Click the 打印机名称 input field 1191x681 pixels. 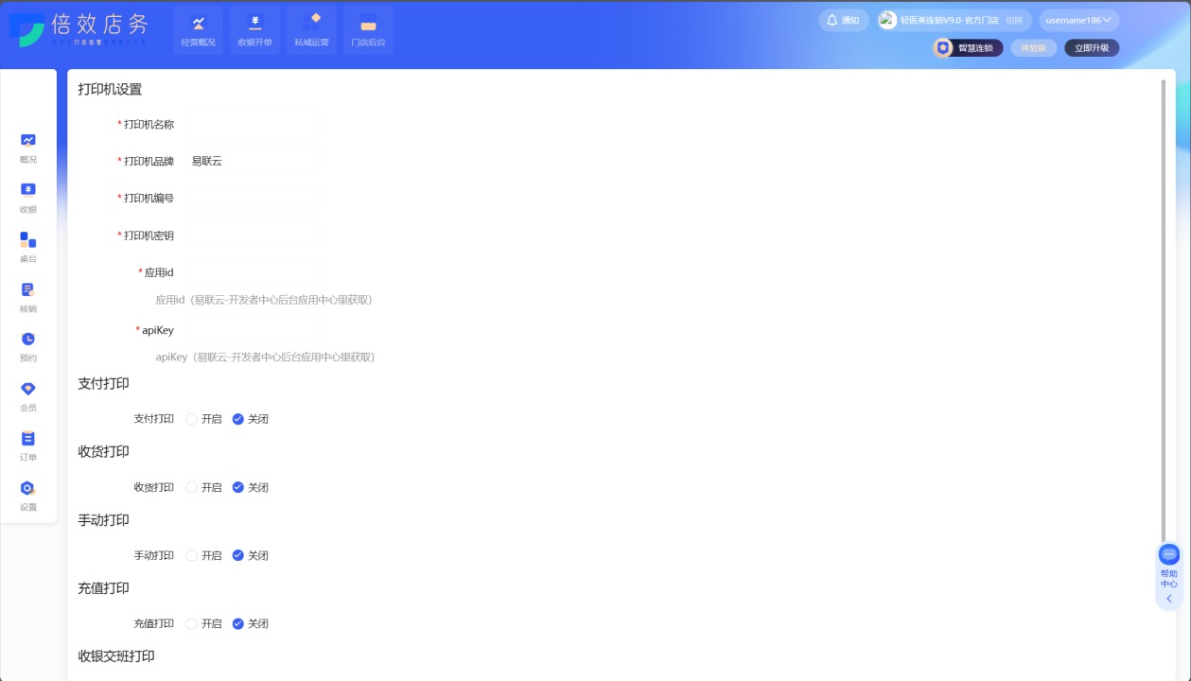pos(253,124)
